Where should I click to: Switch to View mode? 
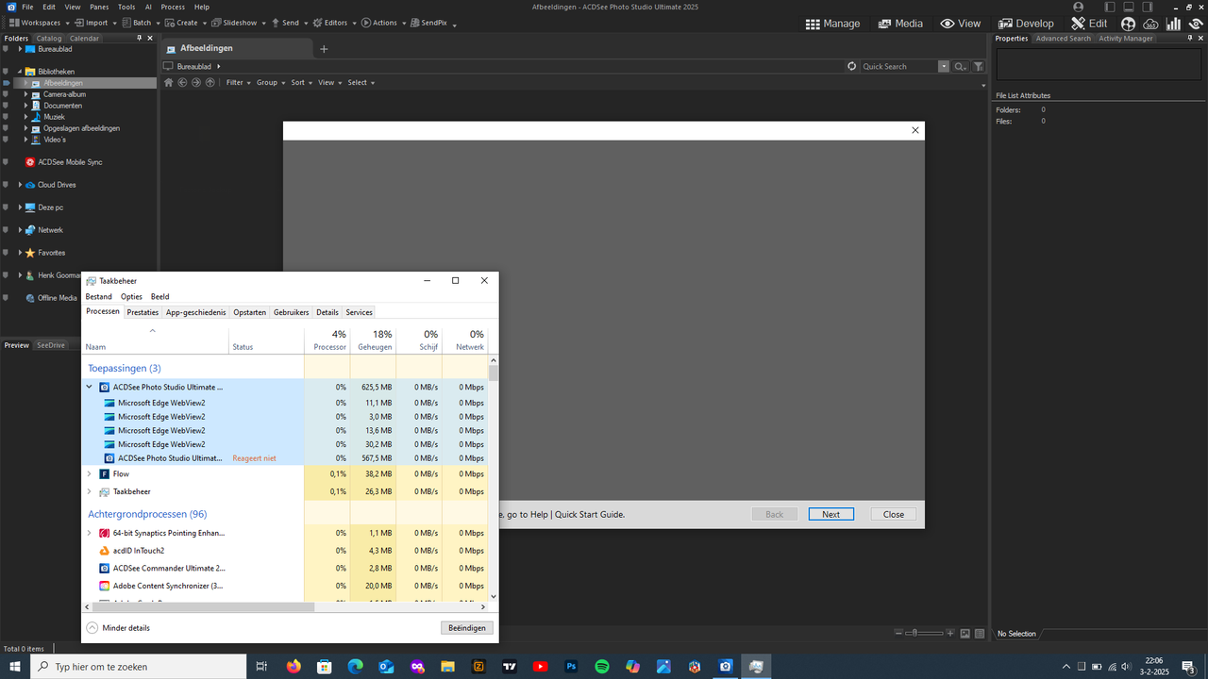point(961,24)
